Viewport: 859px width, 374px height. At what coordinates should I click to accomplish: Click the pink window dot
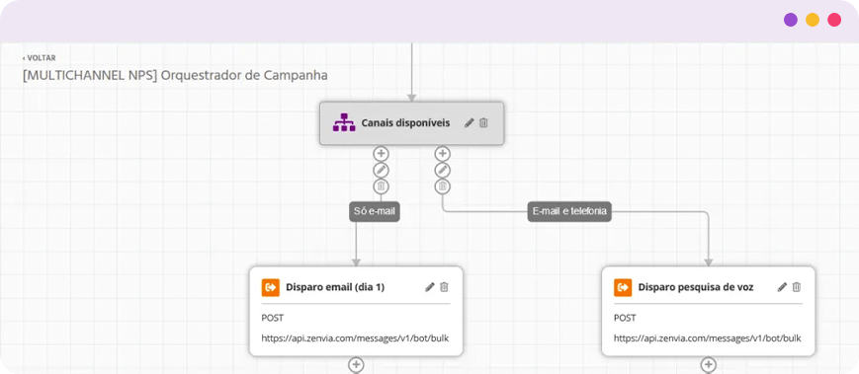(x=834, y=21)
